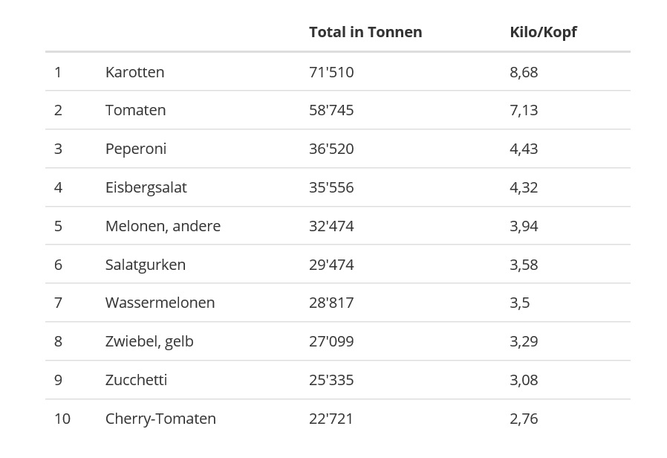667x458 pixels.
Task: Click the 'Zwiebel, gelb' cell
Action: click(149, 341)
